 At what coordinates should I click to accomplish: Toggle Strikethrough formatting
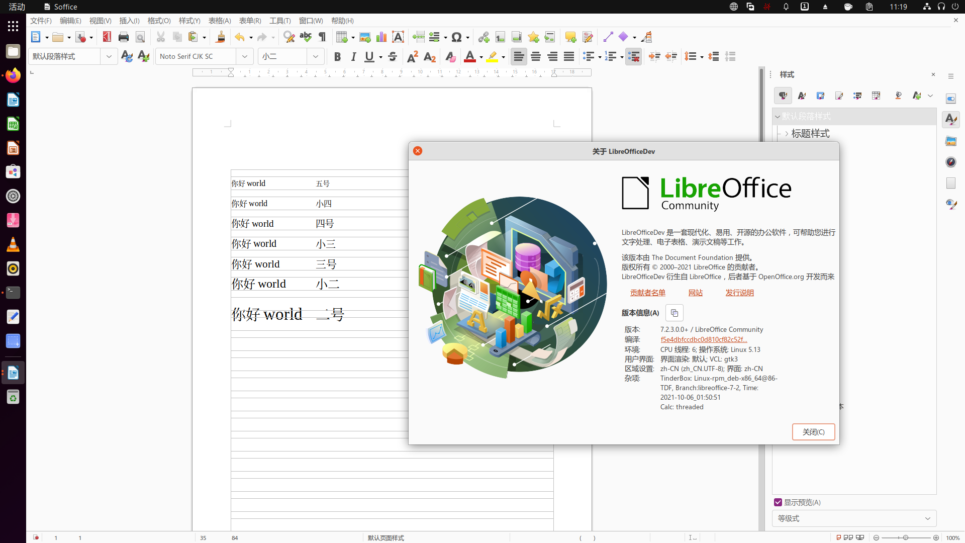point(393,56)
